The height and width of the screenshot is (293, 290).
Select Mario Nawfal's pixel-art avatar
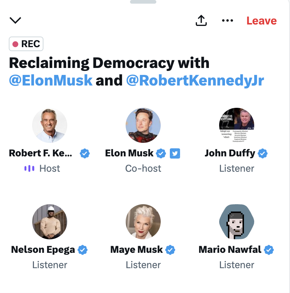[237, 222]
